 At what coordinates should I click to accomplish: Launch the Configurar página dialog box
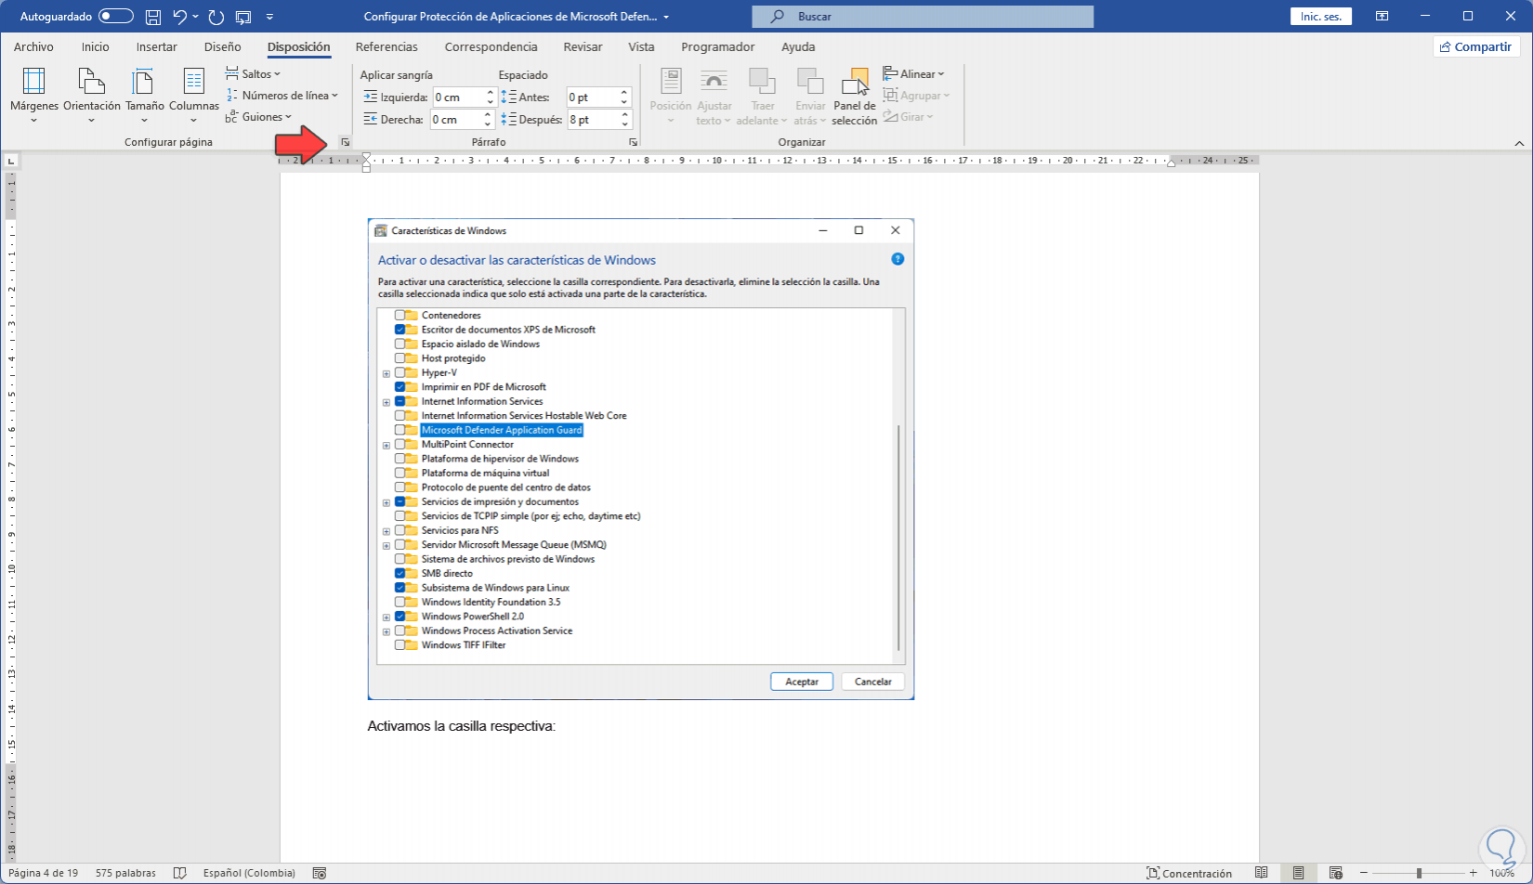click(345, 142)
